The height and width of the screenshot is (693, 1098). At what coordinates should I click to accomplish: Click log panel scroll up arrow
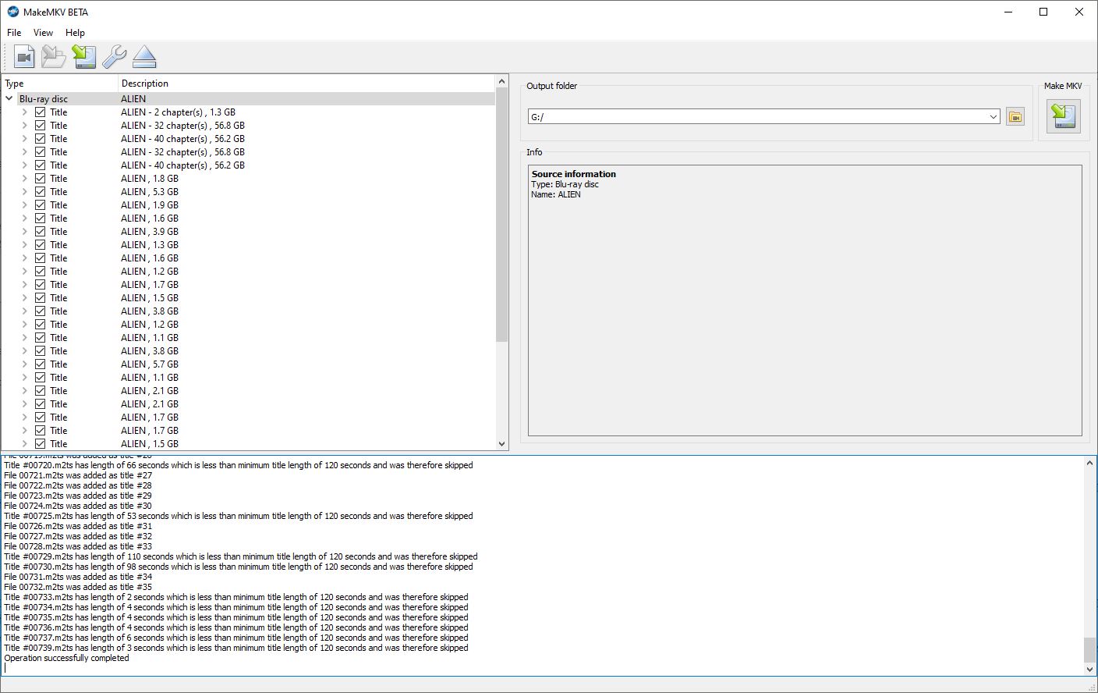point(1089,463)
